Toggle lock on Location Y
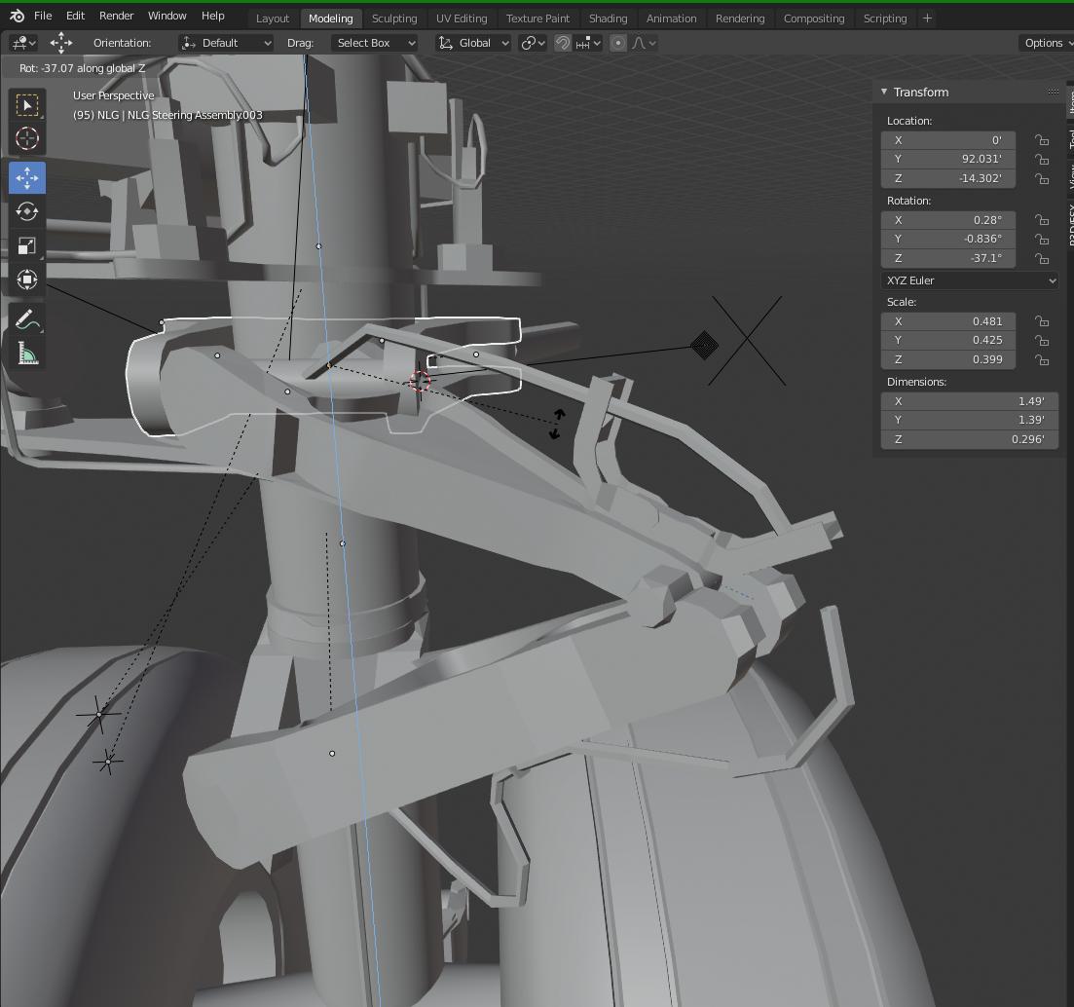1074x1007 pixels. (x=1042, y=159)
